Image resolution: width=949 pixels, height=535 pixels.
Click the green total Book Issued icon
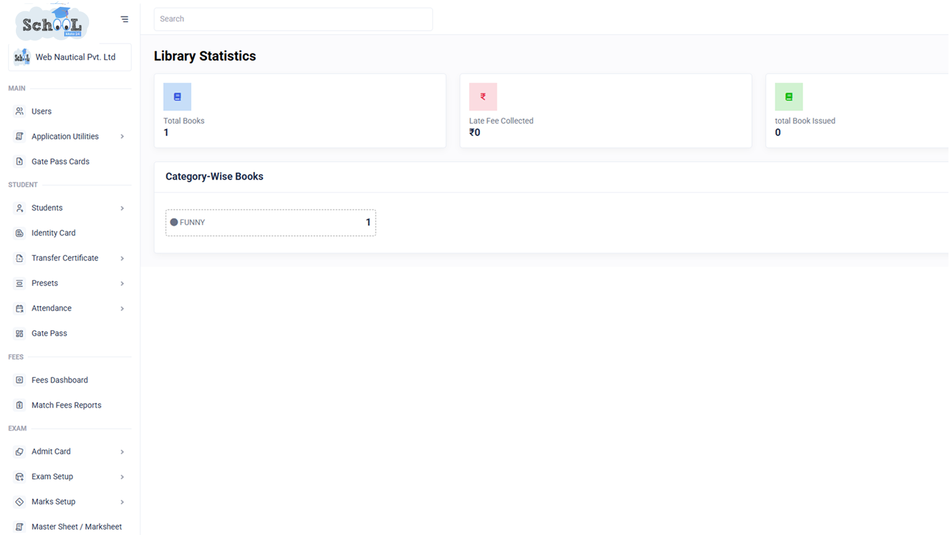coord(789,97)
